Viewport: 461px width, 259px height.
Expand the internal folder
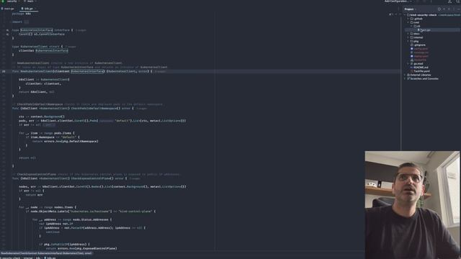pos(408,37)
